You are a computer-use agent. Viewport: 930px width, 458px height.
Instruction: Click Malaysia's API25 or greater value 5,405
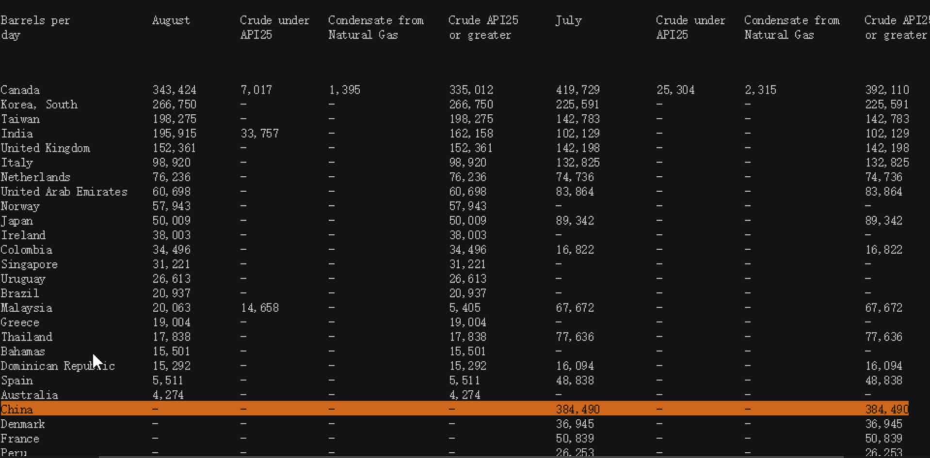tap(465, 308)
